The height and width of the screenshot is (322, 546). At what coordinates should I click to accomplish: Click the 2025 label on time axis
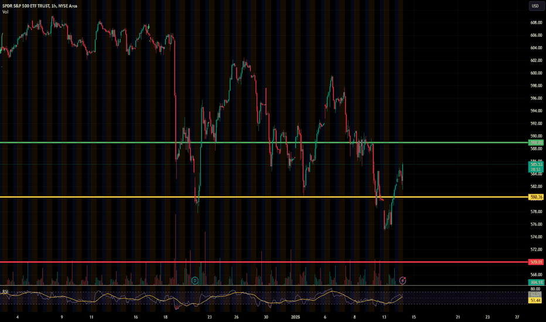click(295, 317)
